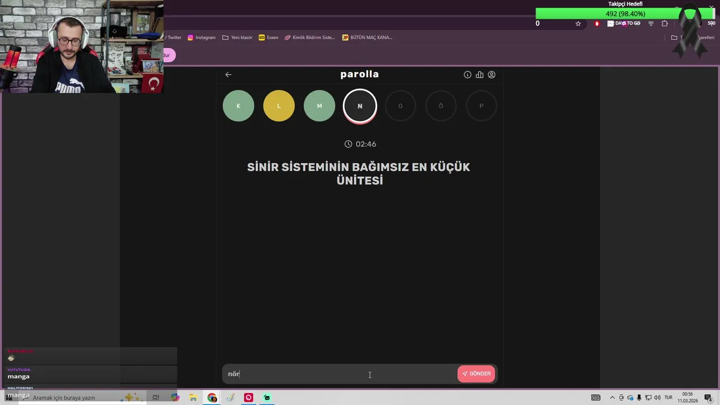Select the O letter circle

coord(400,106)
